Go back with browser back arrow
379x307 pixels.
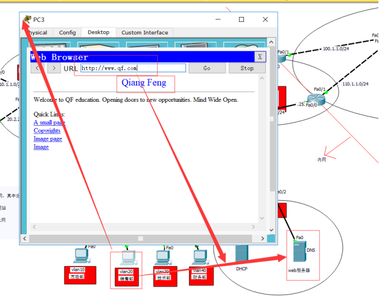point(38,68)
